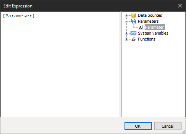Select the Data Sources tree label
This screenshot has width=186, height=134.
(x=150, y=15)
